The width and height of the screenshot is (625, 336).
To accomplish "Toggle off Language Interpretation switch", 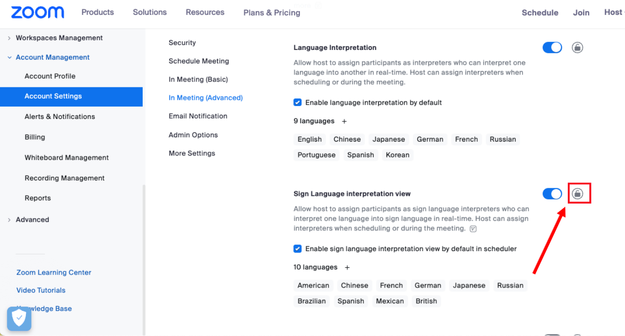I will [552, 48].
